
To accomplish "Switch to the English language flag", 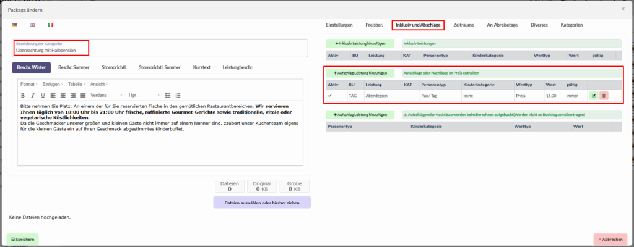I will point(33,25).
